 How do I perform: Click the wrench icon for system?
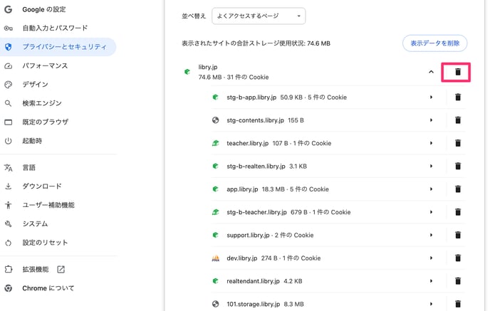coord(9,224)
